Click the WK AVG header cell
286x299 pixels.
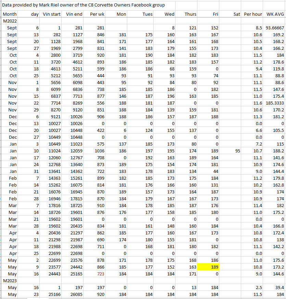(275, 14)
